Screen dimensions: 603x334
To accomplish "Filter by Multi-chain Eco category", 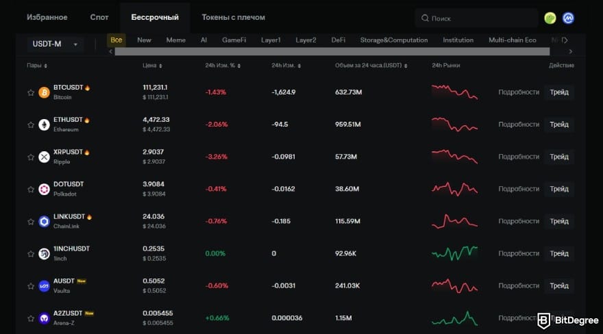I will pos(513,40).
